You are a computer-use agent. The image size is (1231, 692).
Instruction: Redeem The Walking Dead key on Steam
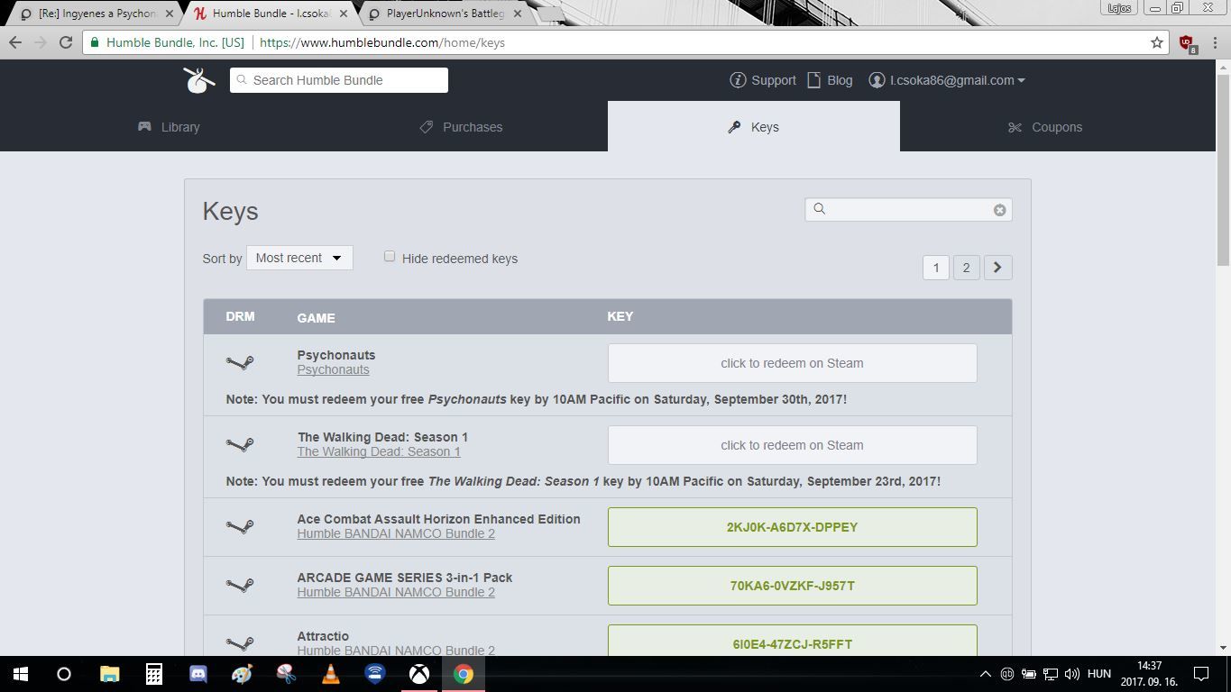click(x=792, y=445)
